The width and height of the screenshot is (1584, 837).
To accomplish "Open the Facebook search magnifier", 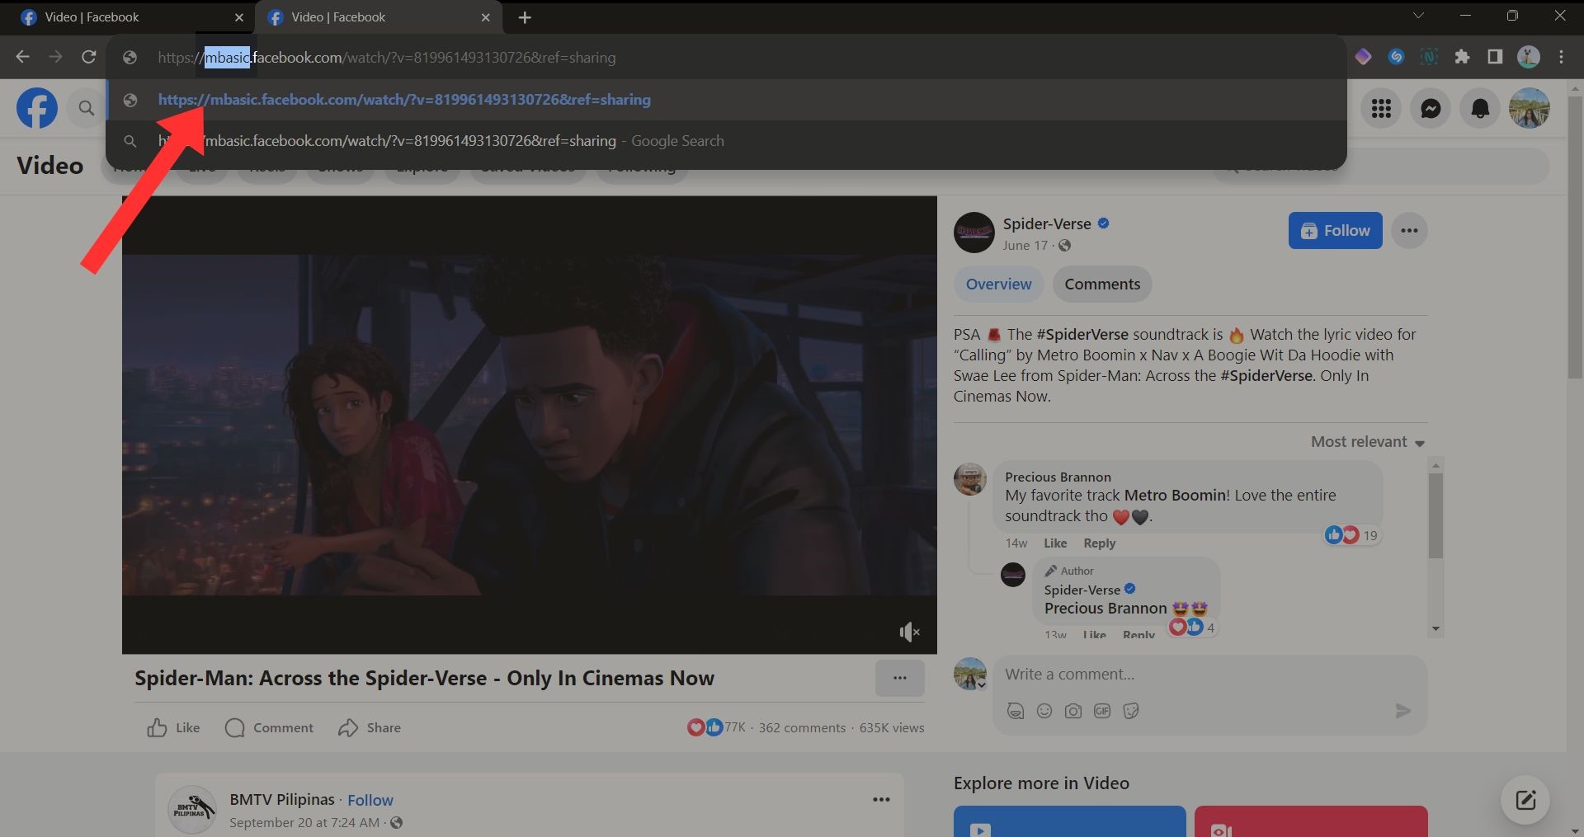I will pos(86,108).
